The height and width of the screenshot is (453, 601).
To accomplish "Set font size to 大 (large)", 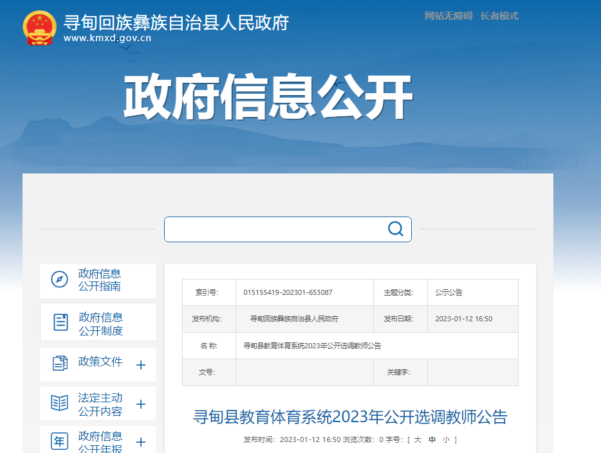I will coord(418,440).
